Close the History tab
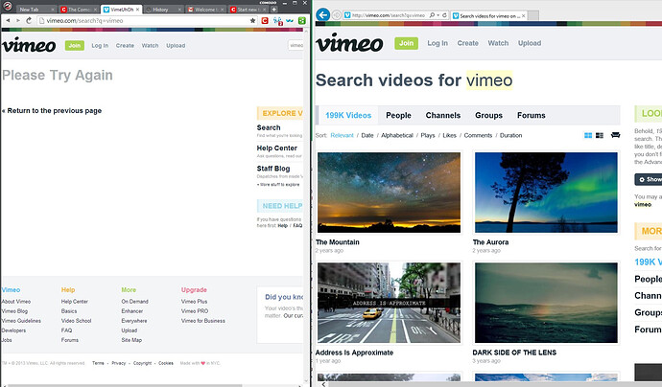Viewport: 662px width, 387px height. [x=179, y=10]
